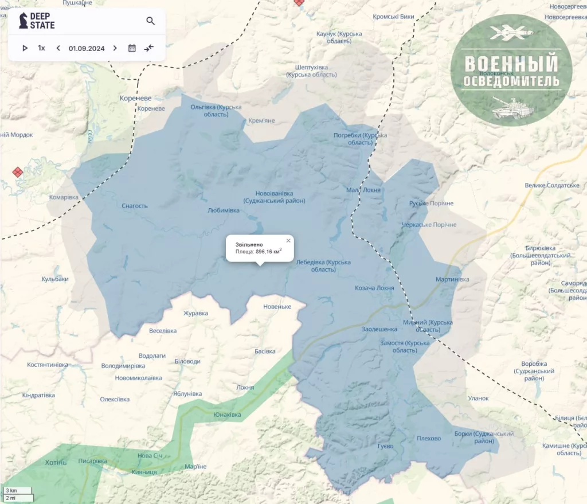Click the Военный Осведомитель watermark logo
The height and width of the screenshot is (504, 587).
pos(511,71)
